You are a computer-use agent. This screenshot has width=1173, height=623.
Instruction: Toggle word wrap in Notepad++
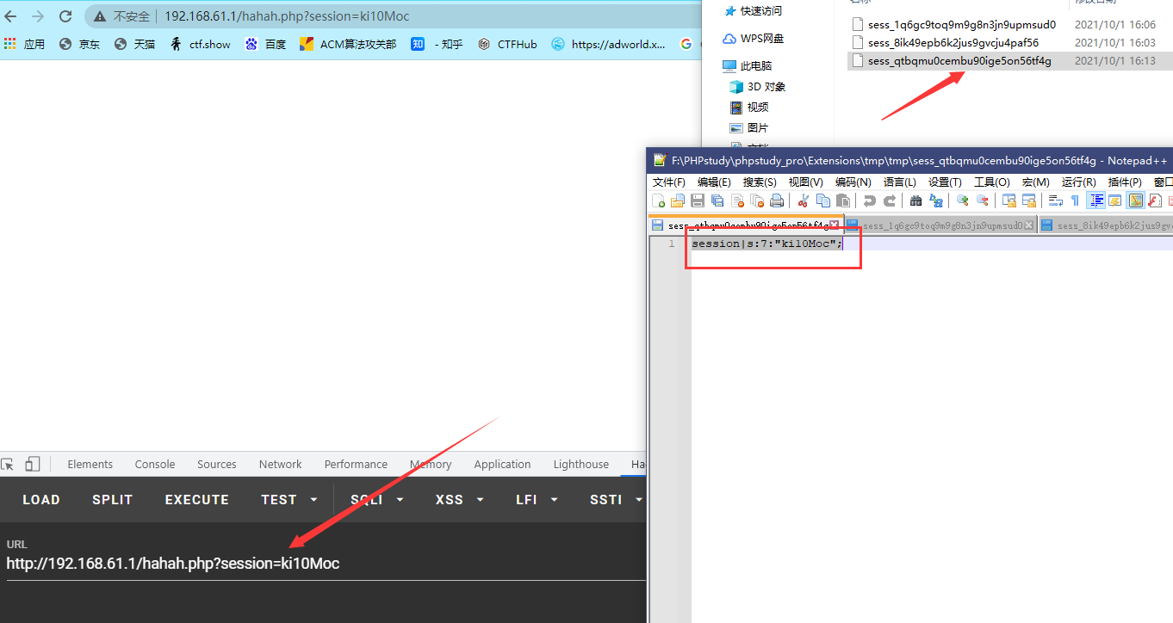(1055, 200)
